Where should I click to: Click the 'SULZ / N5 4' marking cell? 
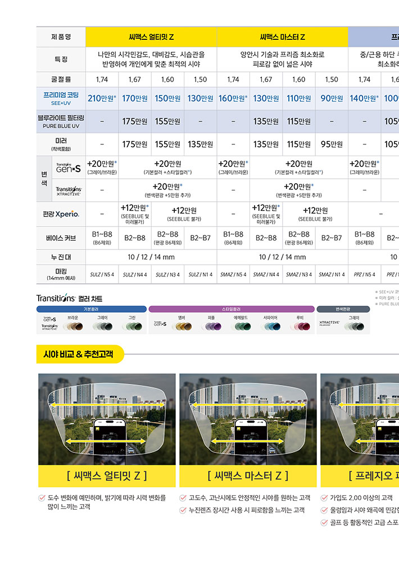(102, 275)
